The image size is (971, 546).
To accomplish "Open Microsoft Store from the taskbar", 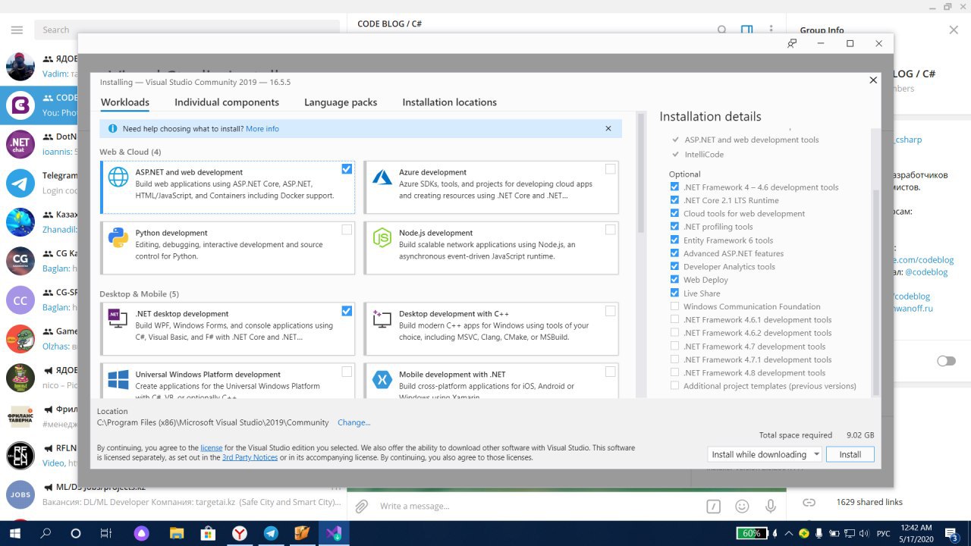I will pyautogui.click(x=207, y=533).
